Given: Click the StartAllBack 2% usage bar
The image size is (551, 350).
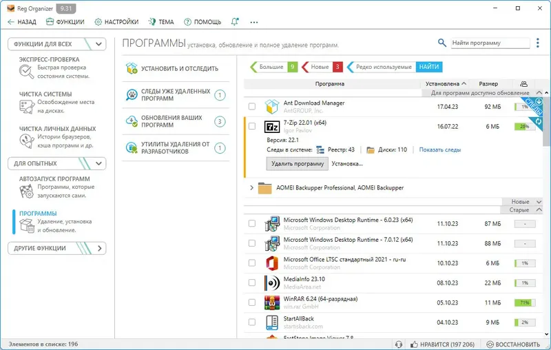Looking at the screenshot, I should [525, 322].
